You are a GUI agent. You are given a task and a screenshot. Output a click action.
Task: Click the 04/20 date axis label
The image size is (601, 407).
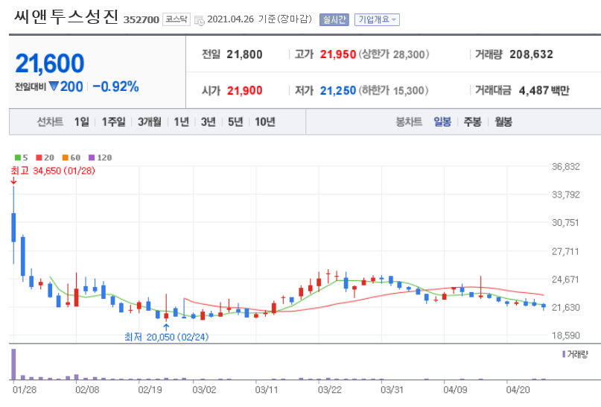518,390
